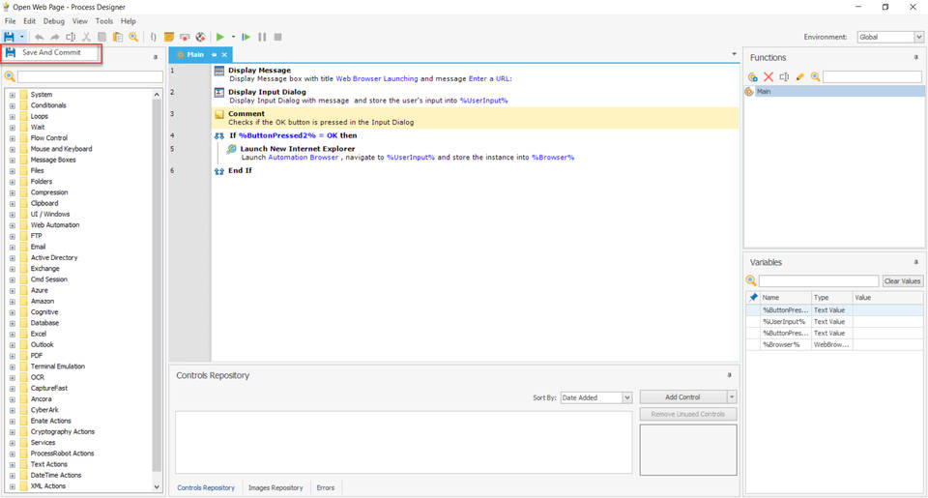The height and width of the screenshot is (498, 928).
Task: Click the Paste clipboard icon
Action: (118, 37)
